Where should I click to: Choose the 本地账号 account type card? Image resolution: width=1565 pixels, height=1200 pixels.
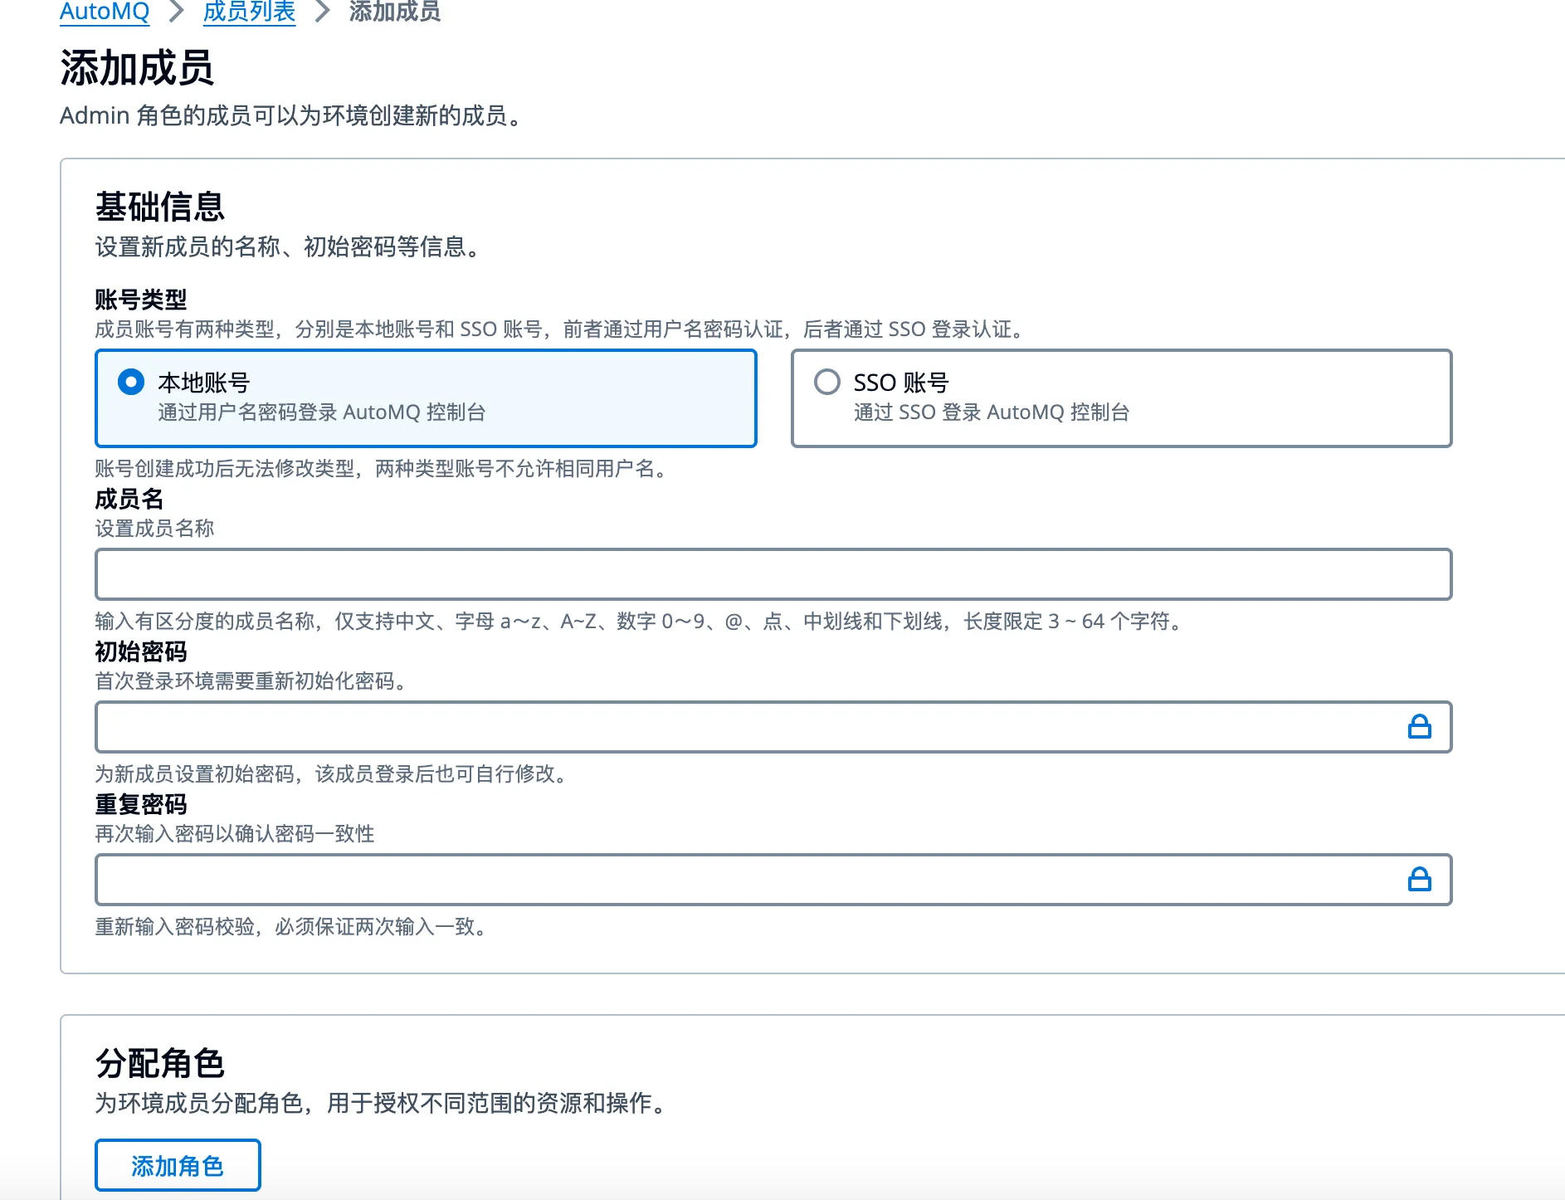pyautogui.click(x=426, y=398)
